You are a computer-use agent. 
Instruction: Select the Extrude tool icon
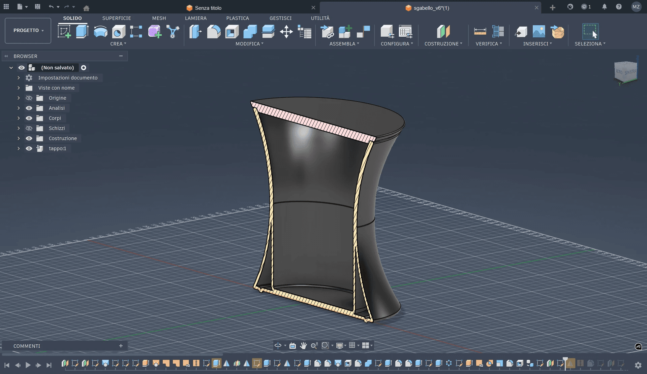pyautogui.click(x=82, y=32)
